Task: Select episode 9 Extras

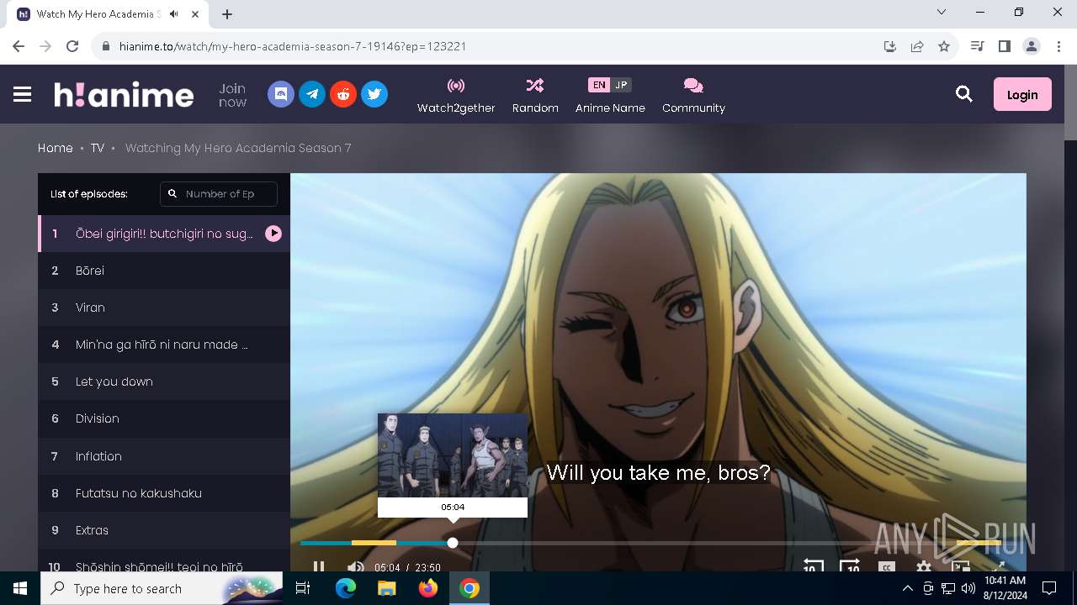Action: click(x=164, y=530)
